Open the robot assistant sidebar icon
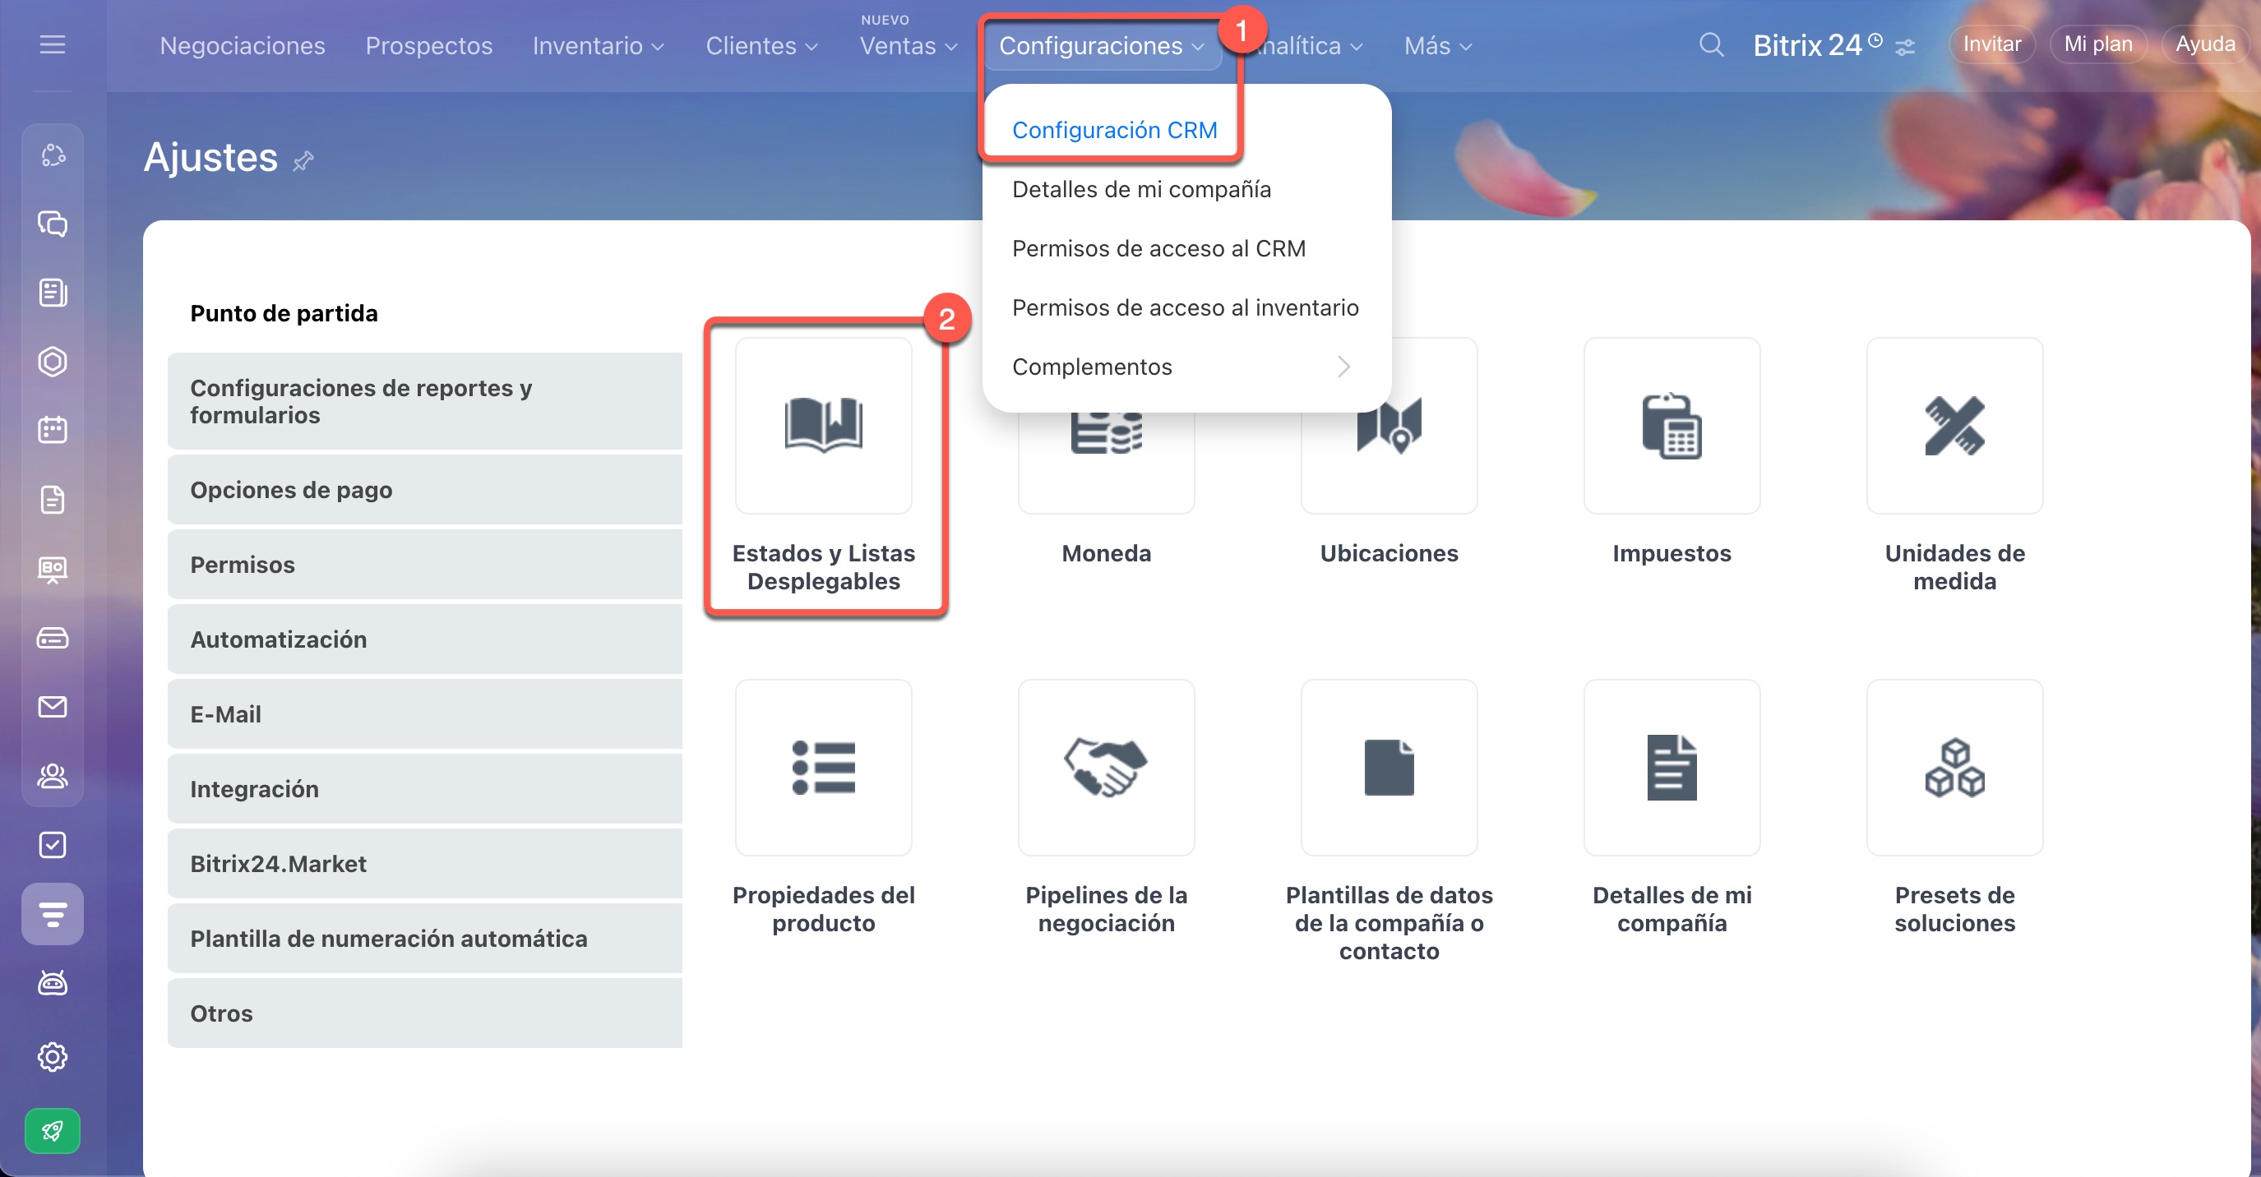The width and height of the screenshot is (2261, 1177). 53,983
